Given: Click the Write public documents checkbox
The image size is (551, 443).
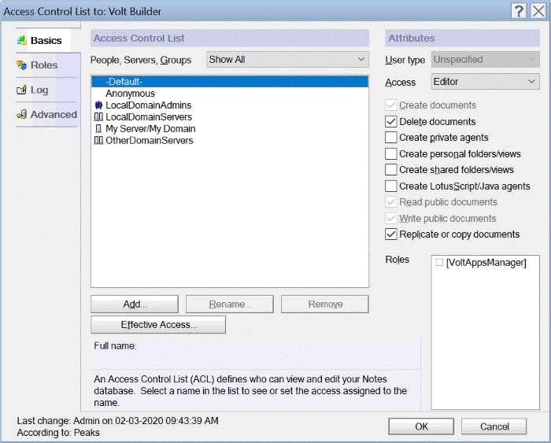Looking at the screenshot, I should click(390, 219).
